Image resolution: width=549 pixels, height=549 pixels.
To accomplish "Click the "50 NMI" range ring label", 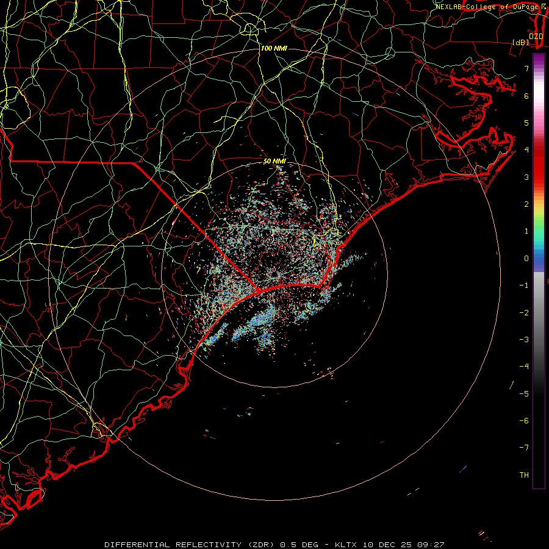I will pos(274,161).
